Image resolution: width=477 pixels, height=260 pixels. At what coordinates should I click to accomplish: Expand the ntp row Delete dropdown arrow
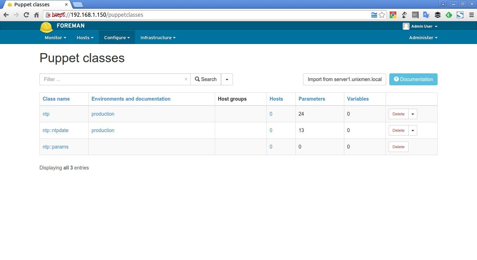coord(413,114)
